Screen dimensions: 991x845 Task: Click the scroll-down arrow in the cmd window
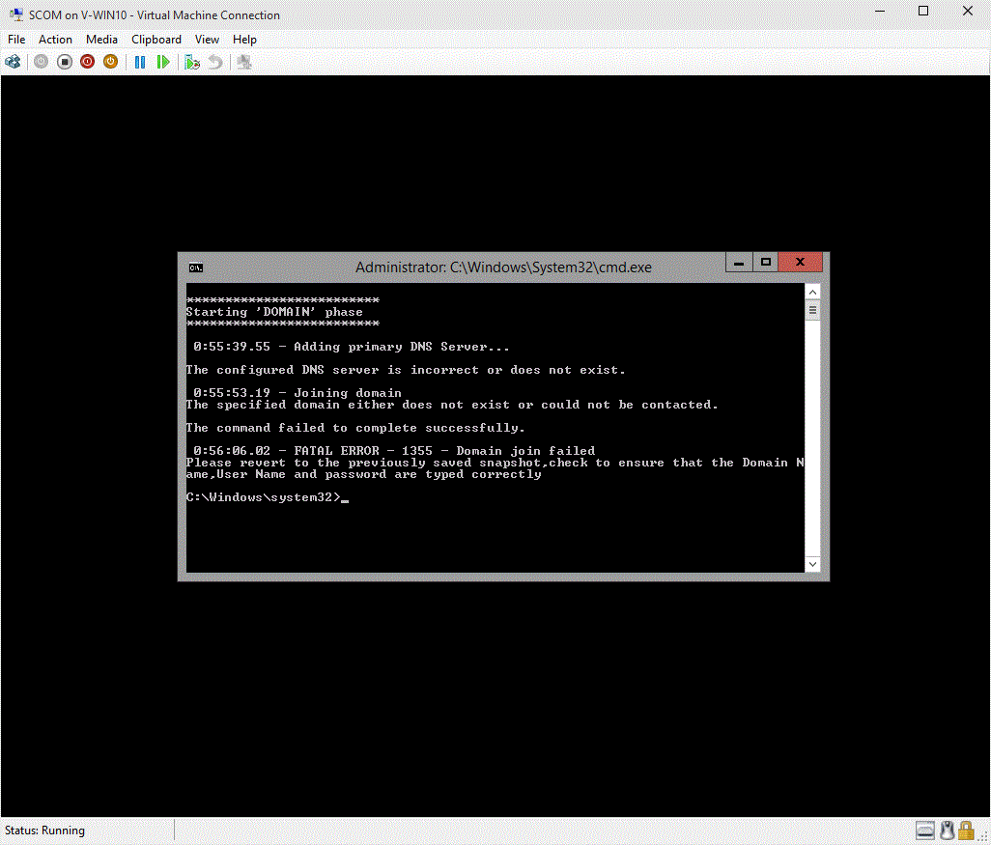(812, 563)
